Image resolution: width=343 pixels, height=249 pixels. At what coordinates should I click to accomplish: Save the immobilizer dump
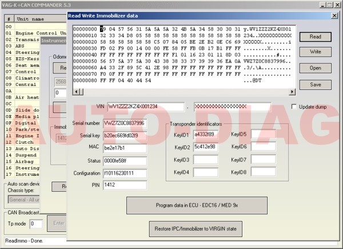point(315,85)
